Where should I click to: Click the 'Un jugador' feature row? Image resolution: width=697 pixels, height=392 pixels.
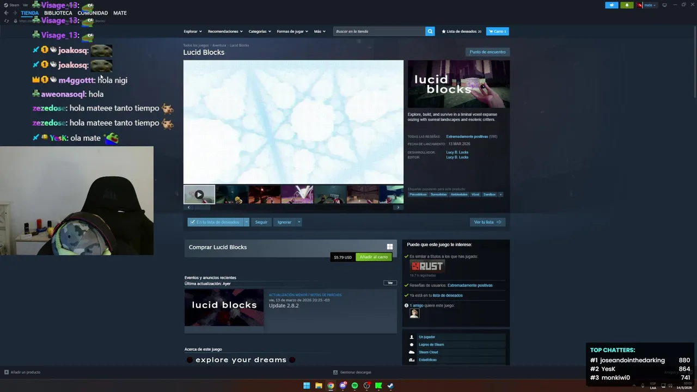[456, 337]
